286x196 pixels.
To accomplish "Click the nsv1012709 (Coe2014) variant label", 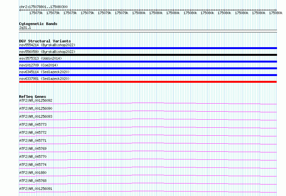I will coord(39,65).
